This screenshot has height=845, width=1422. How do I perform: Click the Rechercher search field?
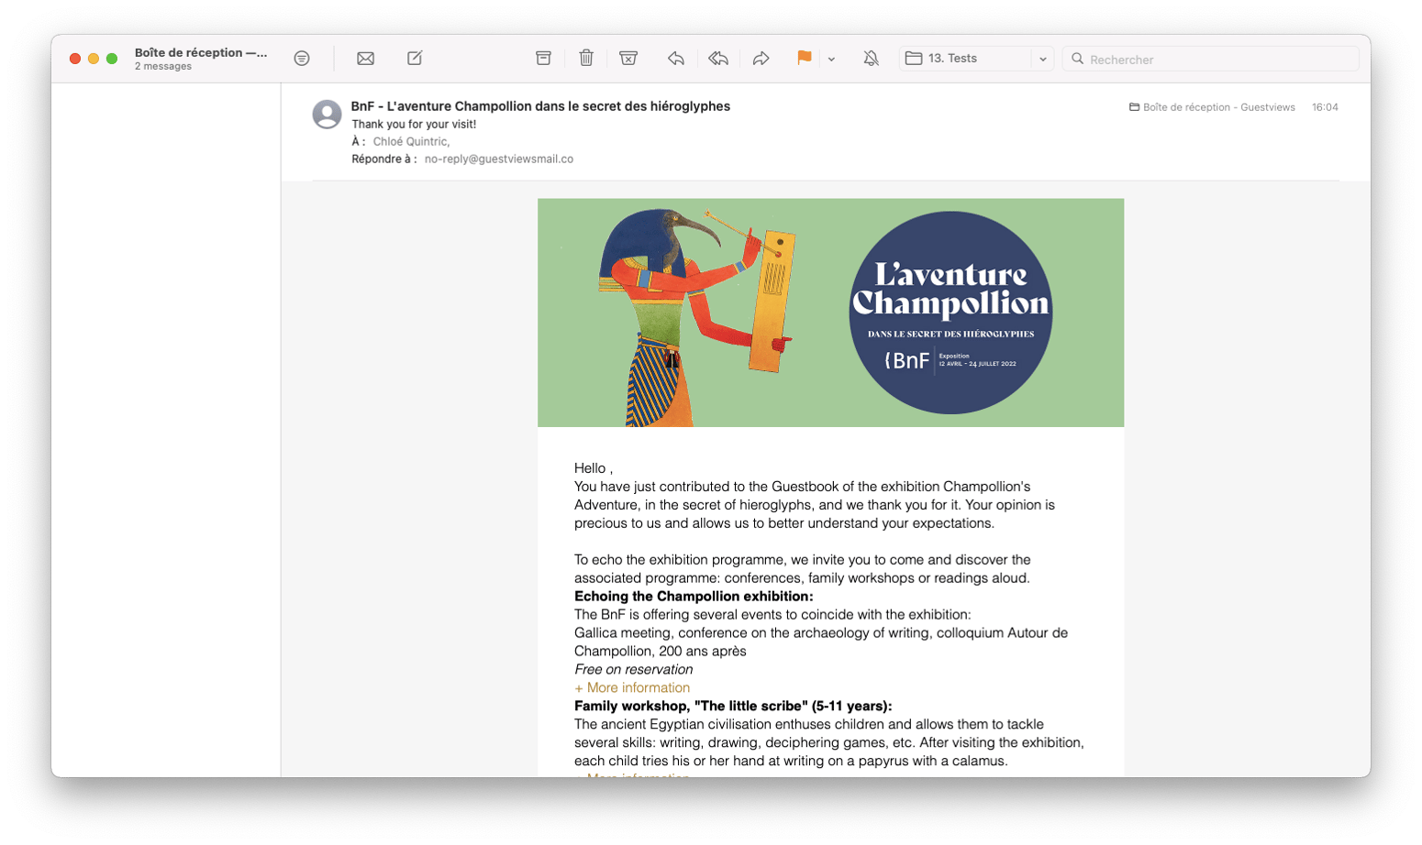(1210, 59)
